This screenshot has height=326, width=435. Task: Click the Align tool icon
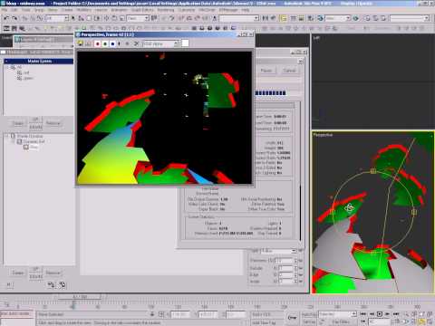click(x=274, y=18)
